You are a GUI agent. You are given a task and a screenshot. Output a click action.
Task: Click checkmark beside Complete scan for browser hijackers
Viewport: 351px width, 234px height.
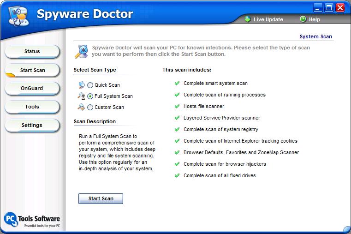[x=177, y=164]
